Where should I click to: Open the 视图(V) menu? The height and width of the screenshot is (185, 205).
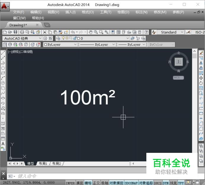tap(53, 12)
